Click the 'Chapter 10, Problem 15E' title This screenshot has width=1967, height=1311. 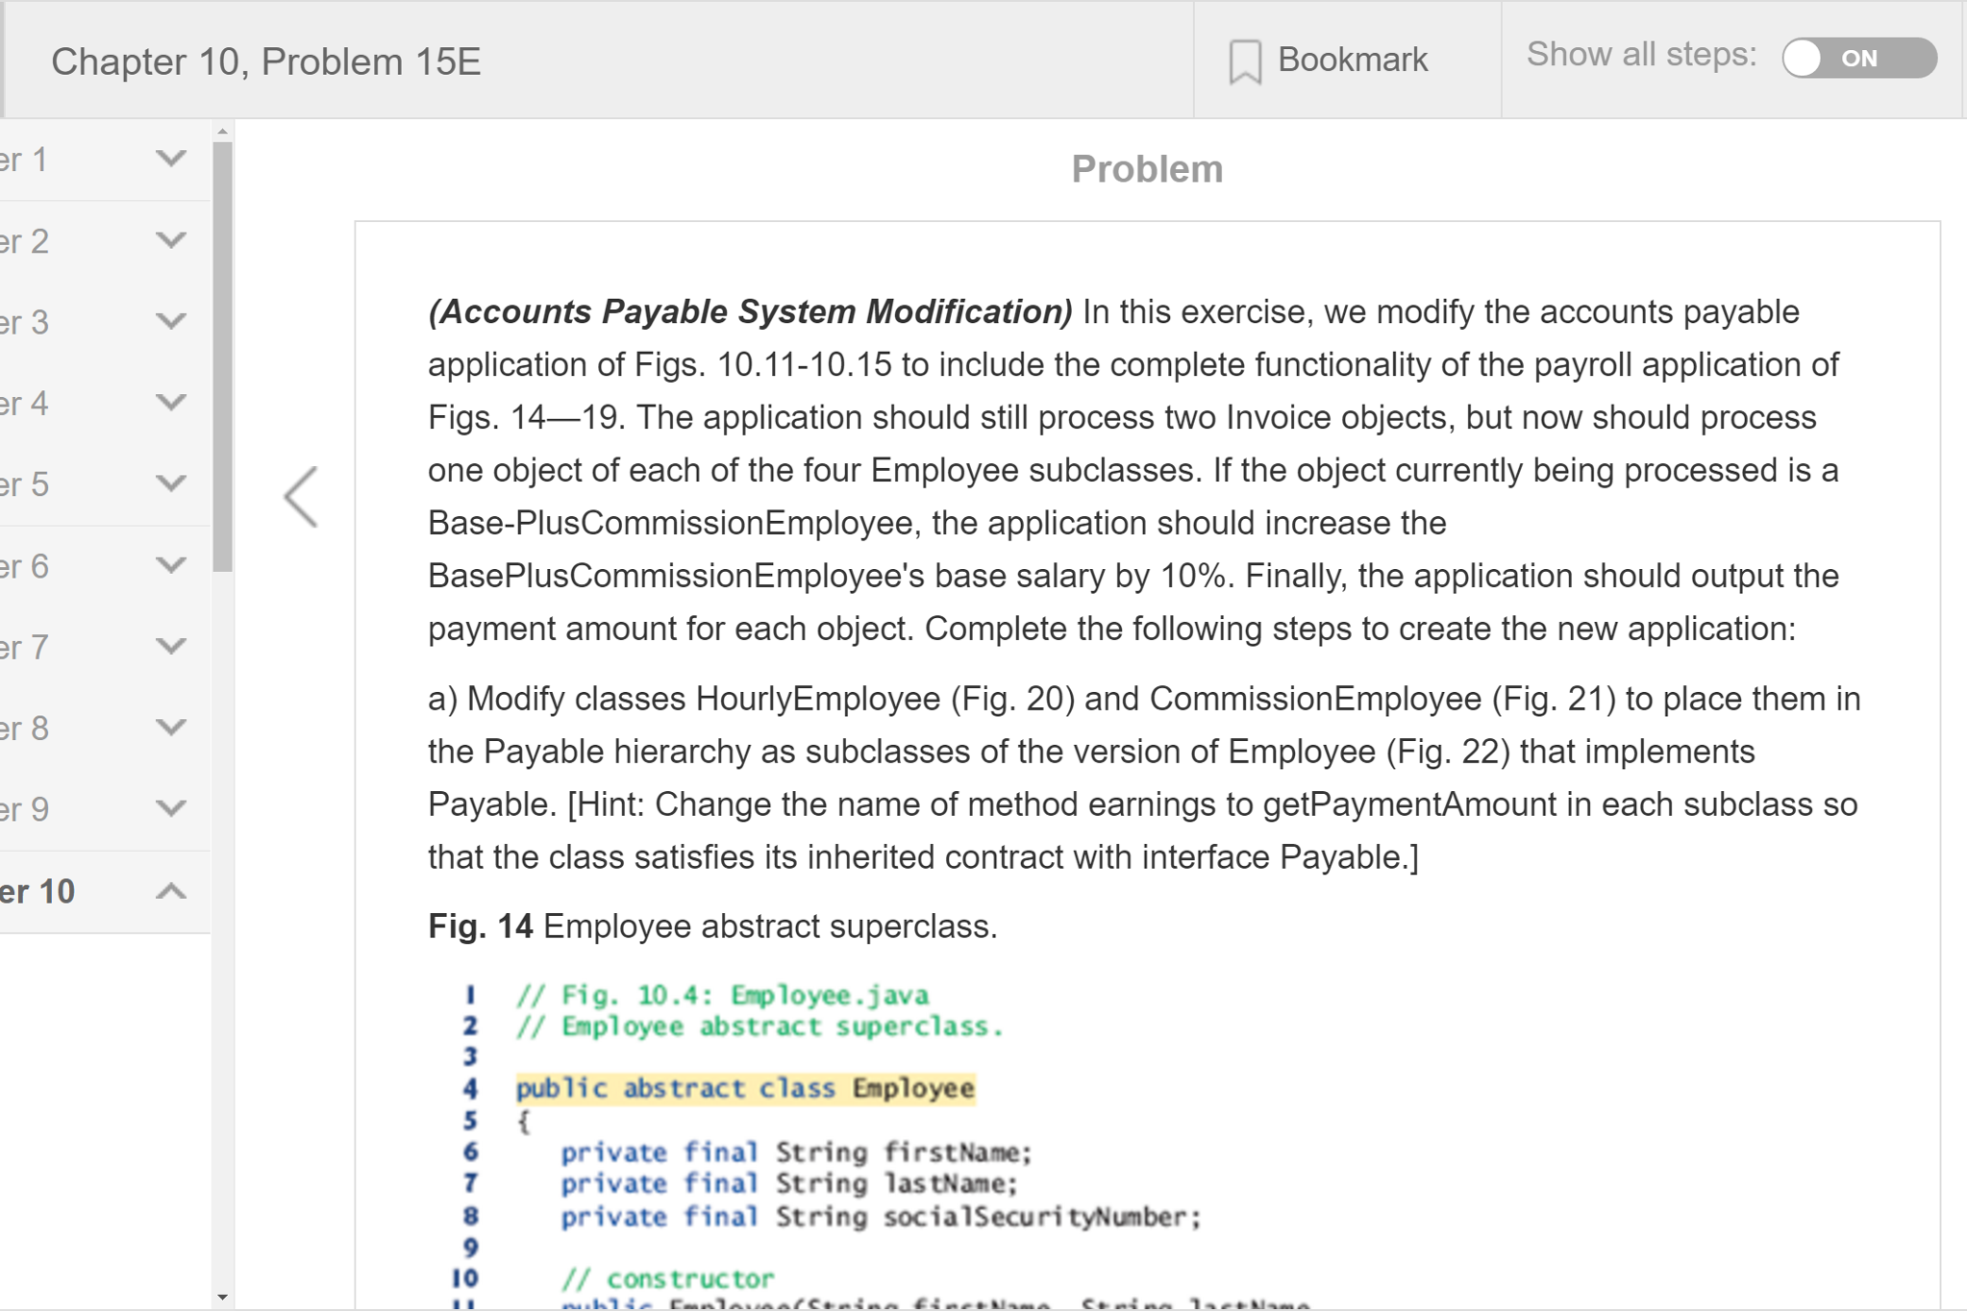coord(266,62)
